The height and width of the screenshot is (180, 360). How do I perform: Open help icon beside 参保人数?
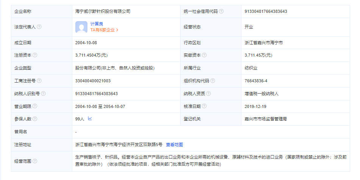click(35, 119)
